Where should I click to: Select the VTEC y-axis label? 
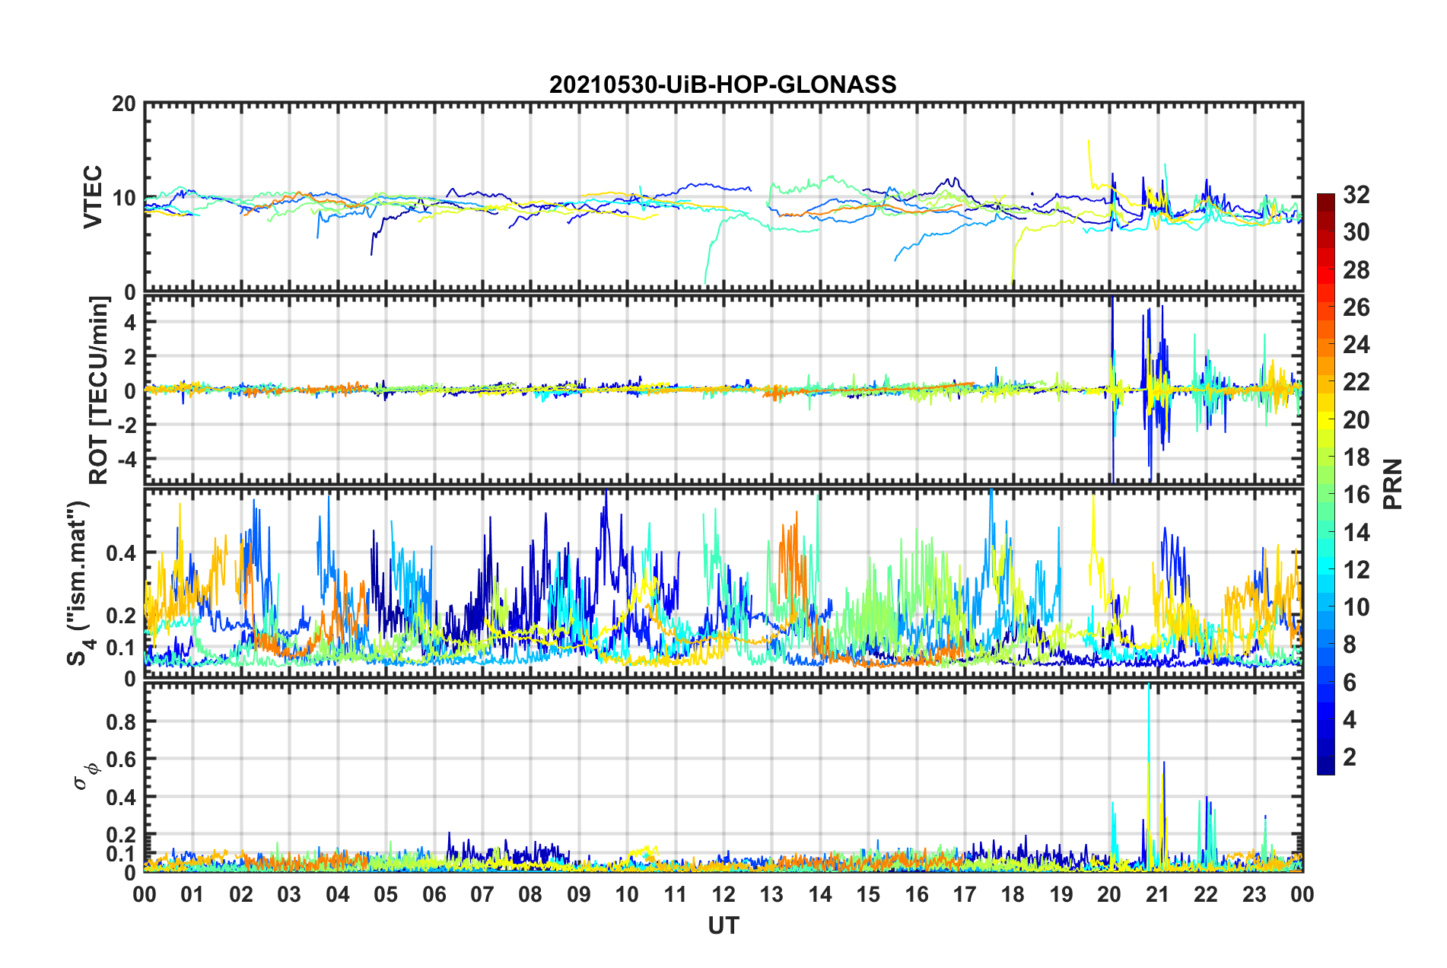[93, 196]
